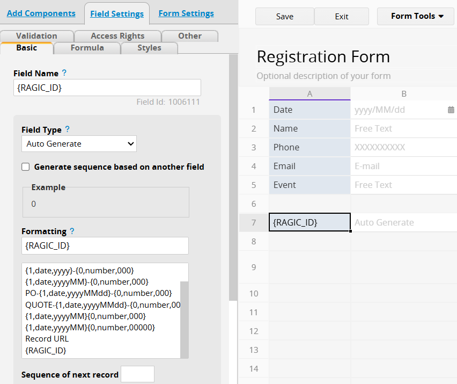The height and width of the screenshot is (384, 457).
Task: Open the Formula sub-tab
Action: 87,48
